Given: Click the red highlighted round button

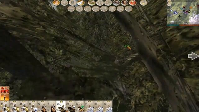Looking at the screenshot, I should point(133,2).
